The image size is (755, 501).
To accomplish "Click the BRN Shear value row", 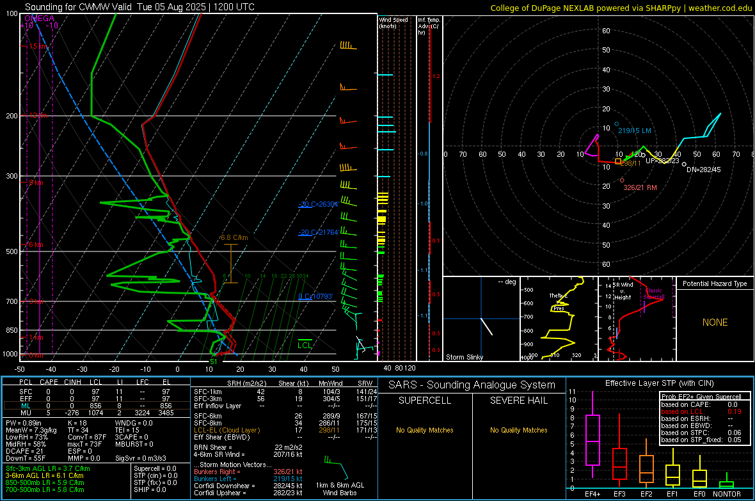I will coord(248,447).
